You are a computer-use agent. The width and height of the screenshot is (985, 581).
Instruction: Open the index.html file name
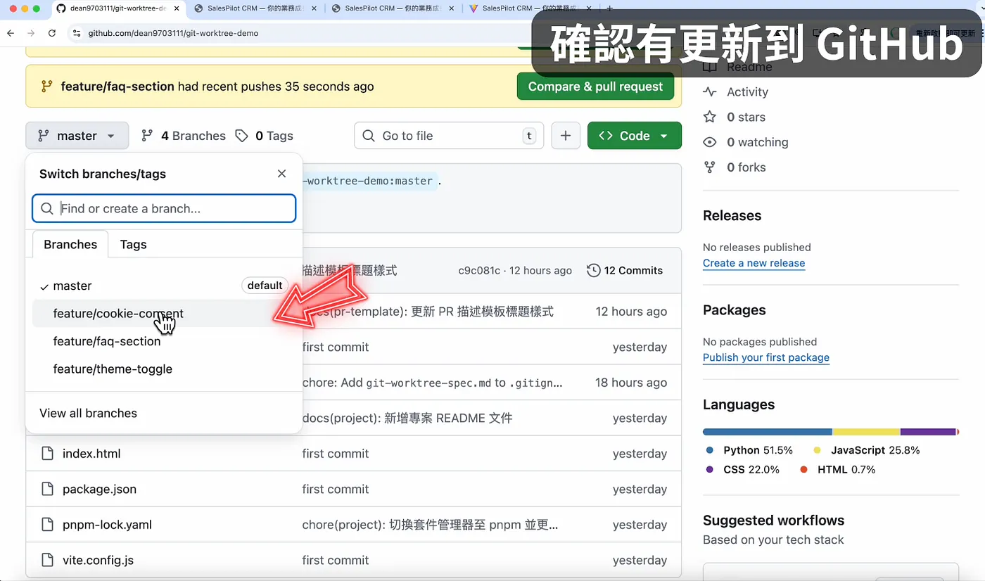91,454
